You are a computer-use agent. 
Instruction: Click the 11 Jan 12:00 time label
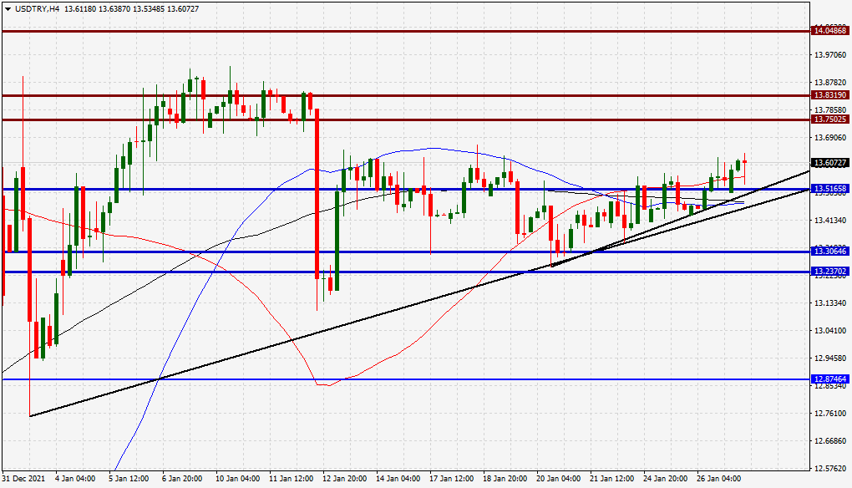click(x=292, y=479)
